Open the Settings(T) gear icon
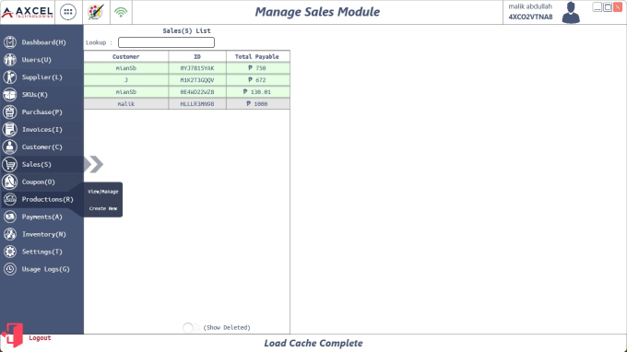The width and height of the screenshot is (627, 352). pos(10,252)
